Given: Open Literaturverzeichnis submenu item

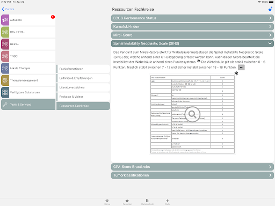Looking at the screenshot, I should pos(83,87).
